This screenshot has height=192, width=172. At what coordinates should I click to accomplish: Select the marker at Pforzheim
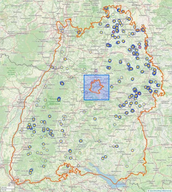coord(71,77)
